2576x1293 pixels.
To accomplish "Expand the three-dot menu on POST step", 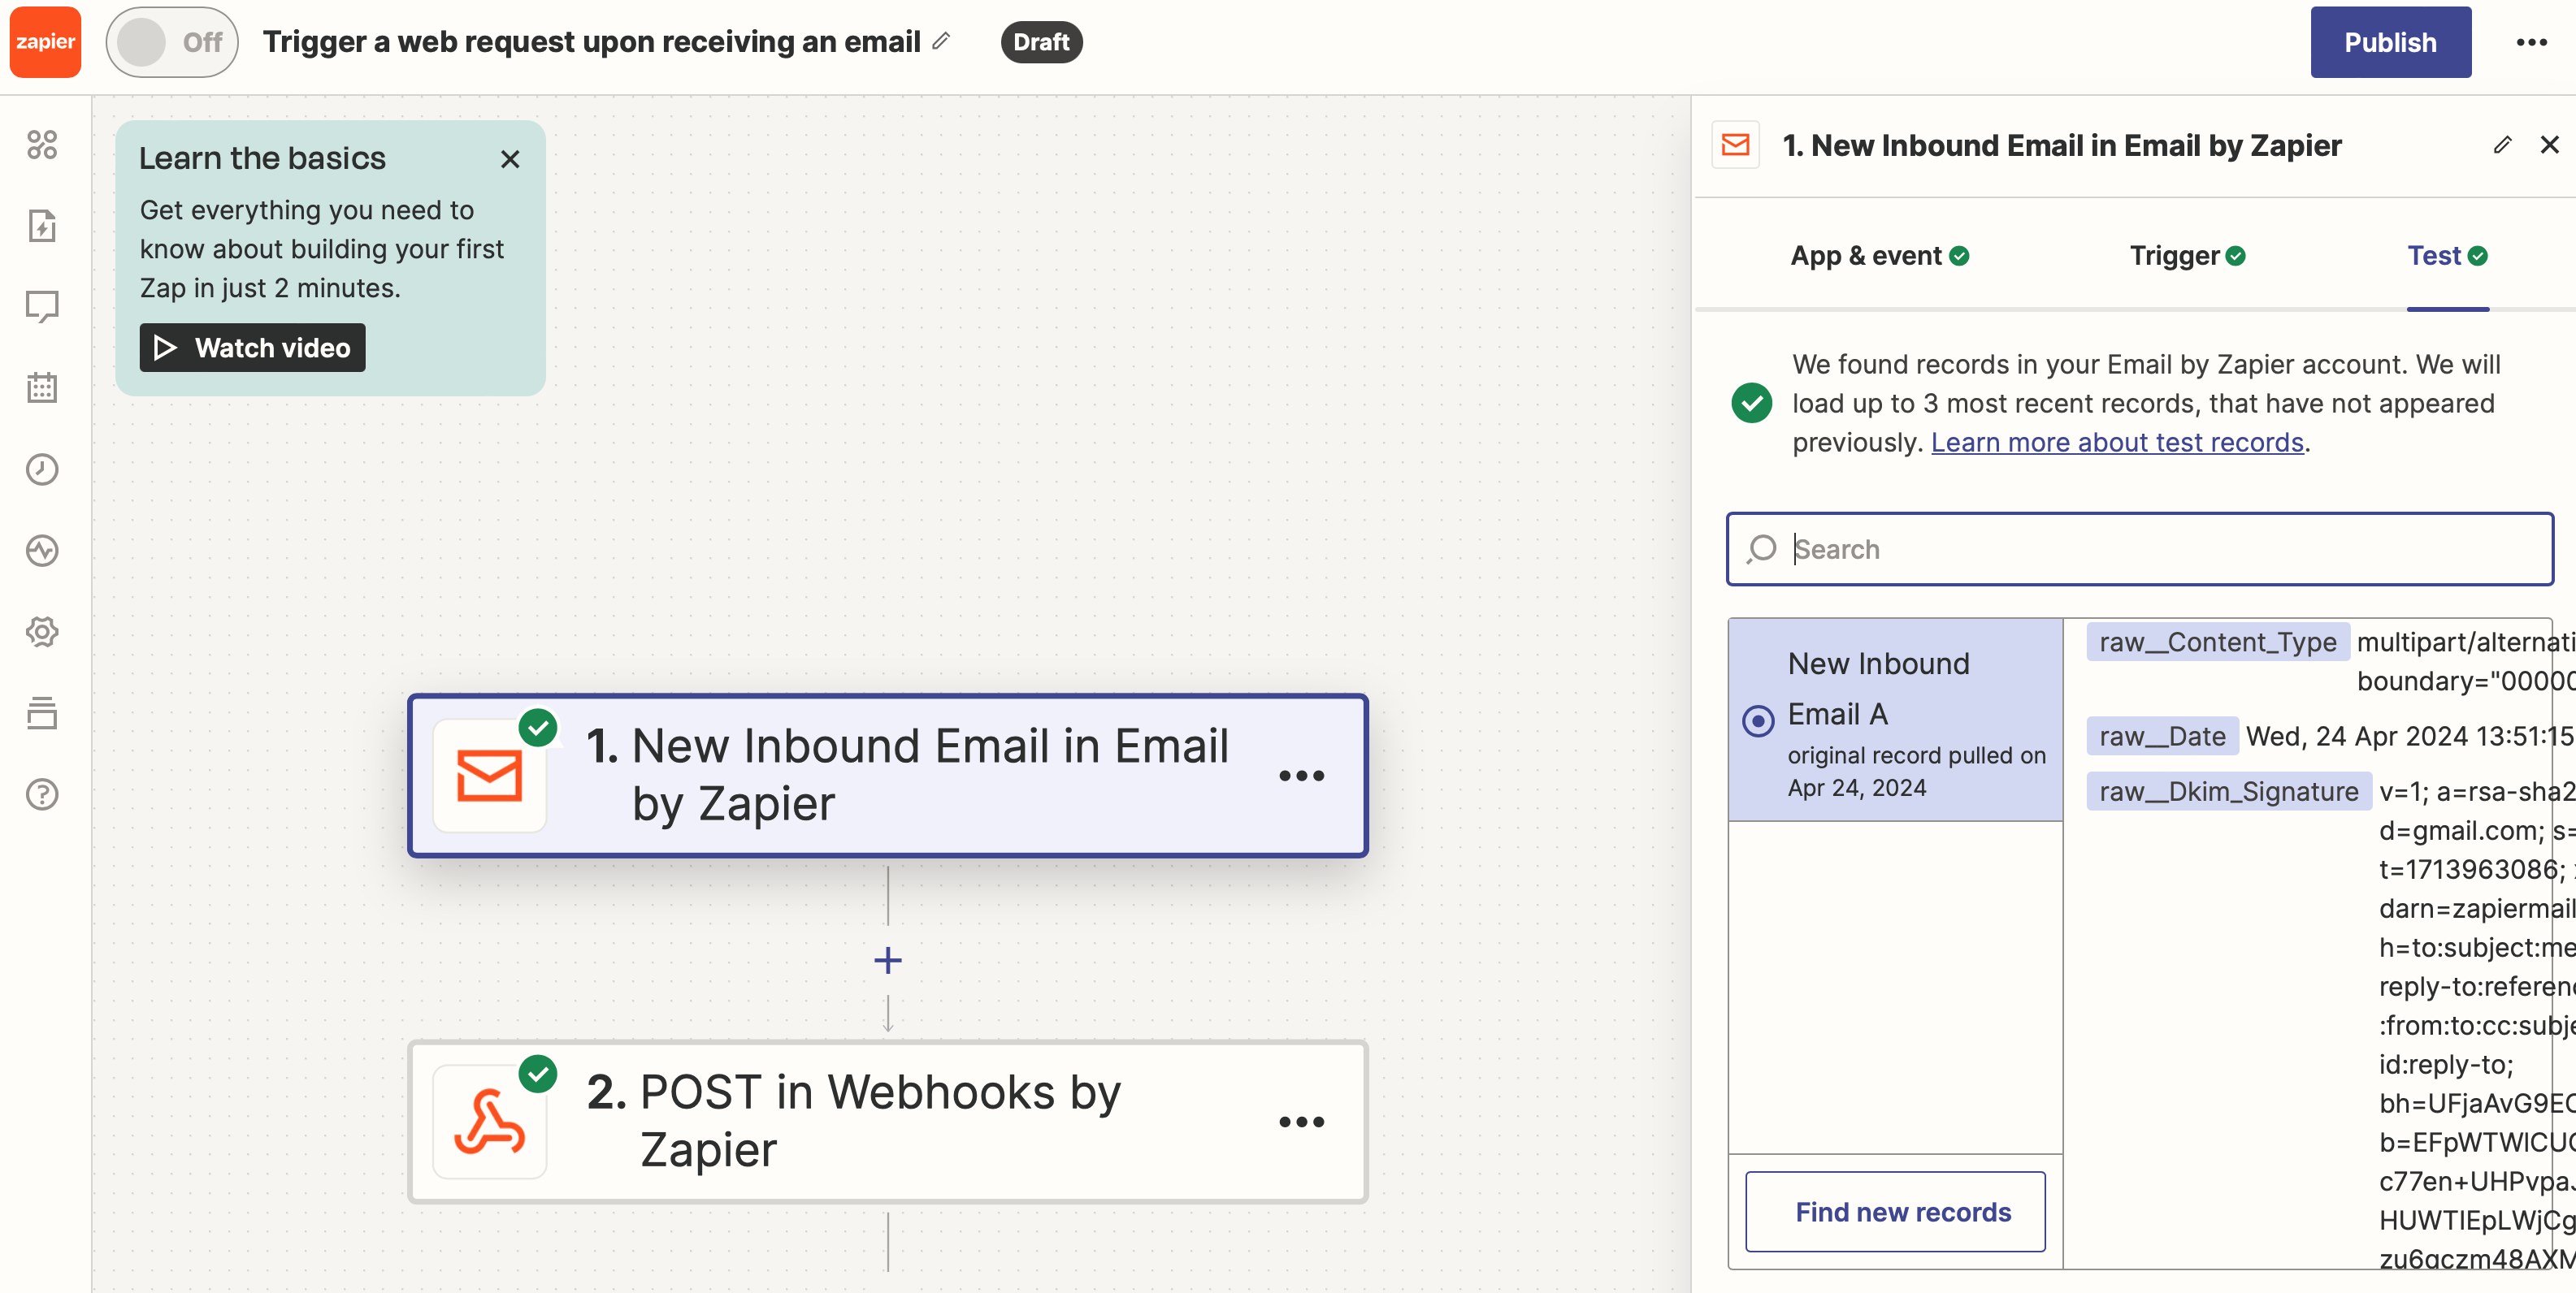I will pyautogui.click(x=1301, y=1122).
